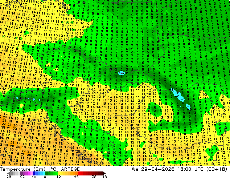Click the 'ARPEGE' model name
This screenshot has width=230, height=178.
pos(70,169)
